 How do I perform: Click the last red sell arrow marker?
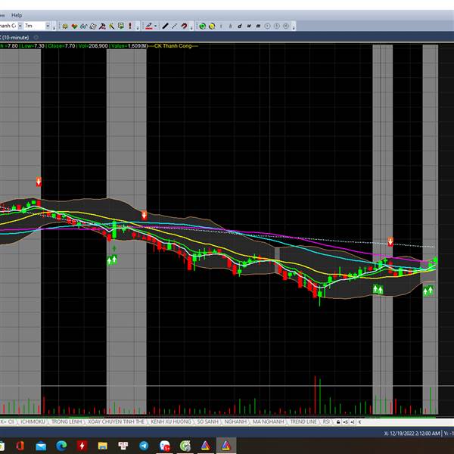click(x=390, y=242)
